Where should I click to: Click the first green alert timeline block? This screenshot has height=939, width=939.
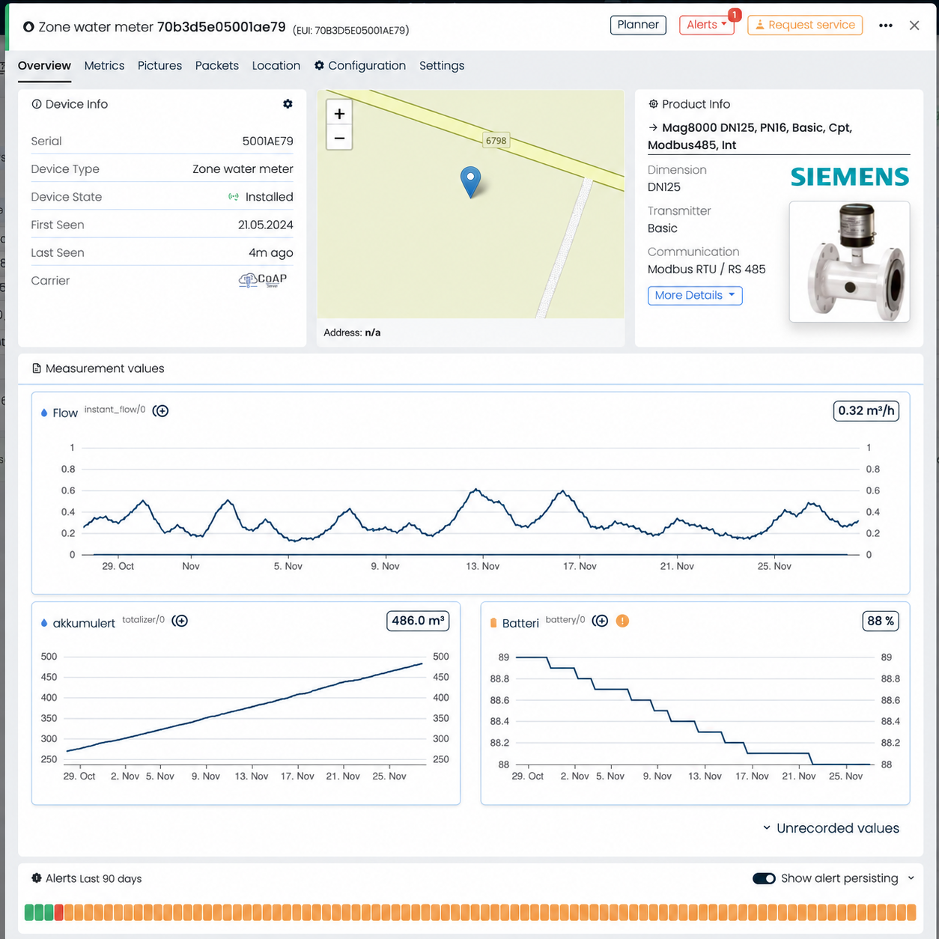tap(29, 912)
